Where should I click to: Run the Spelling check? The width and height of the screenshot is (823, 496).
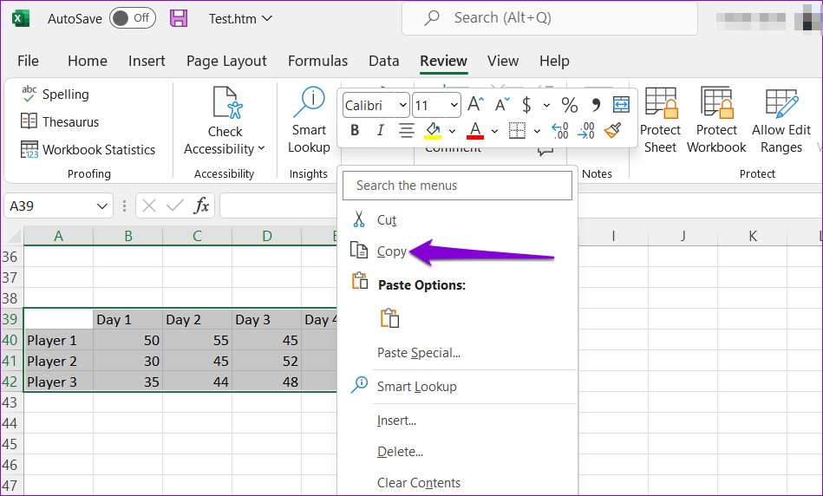(x=56, y=94)
